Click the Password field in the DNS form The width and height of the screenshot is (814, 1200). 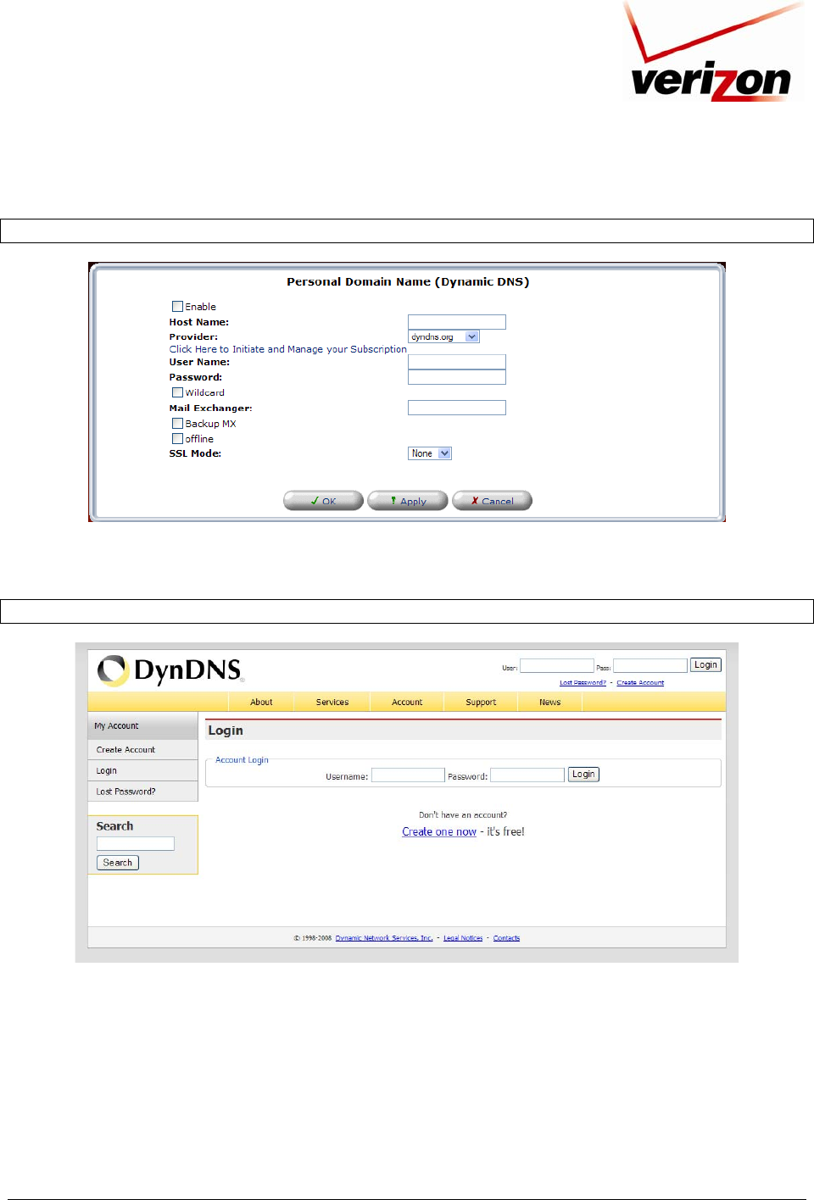(x=456, y=377)
